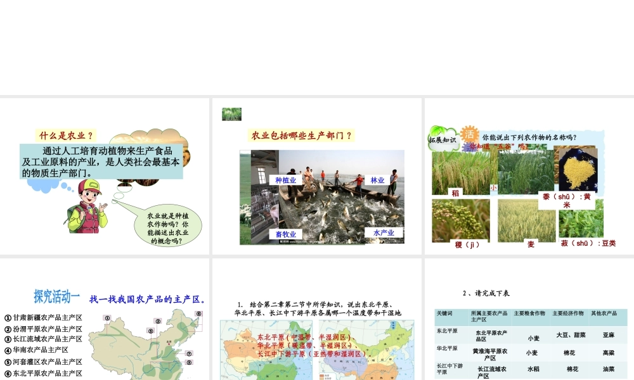Open the wet-dry regions map on right

point(366,350)
